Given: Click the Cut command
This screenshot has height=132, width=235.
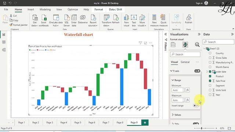Looking at the screenshot, I should 13,15.
